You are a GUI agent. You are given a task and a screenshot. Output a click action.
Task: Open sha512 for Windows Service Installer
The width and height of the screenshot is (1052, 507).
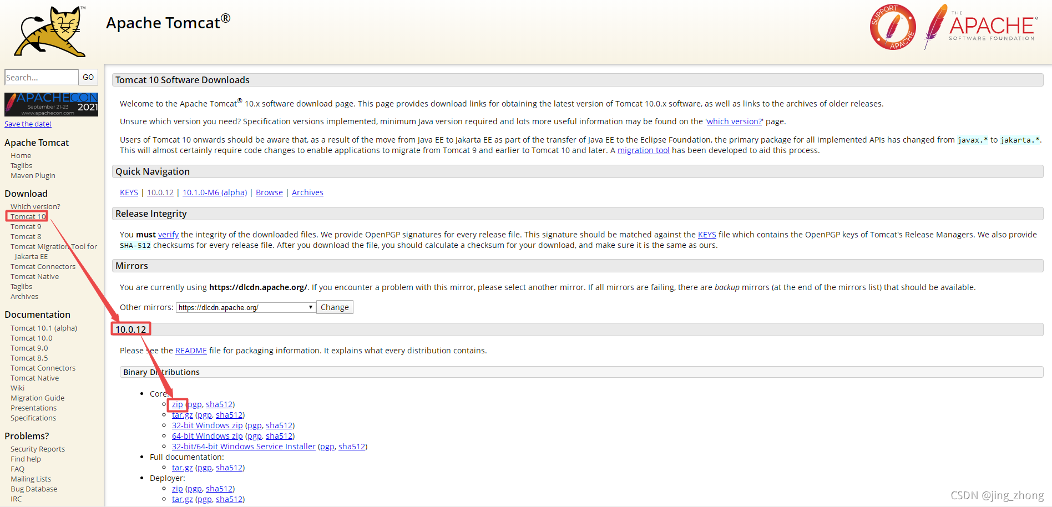click(352, 447)
